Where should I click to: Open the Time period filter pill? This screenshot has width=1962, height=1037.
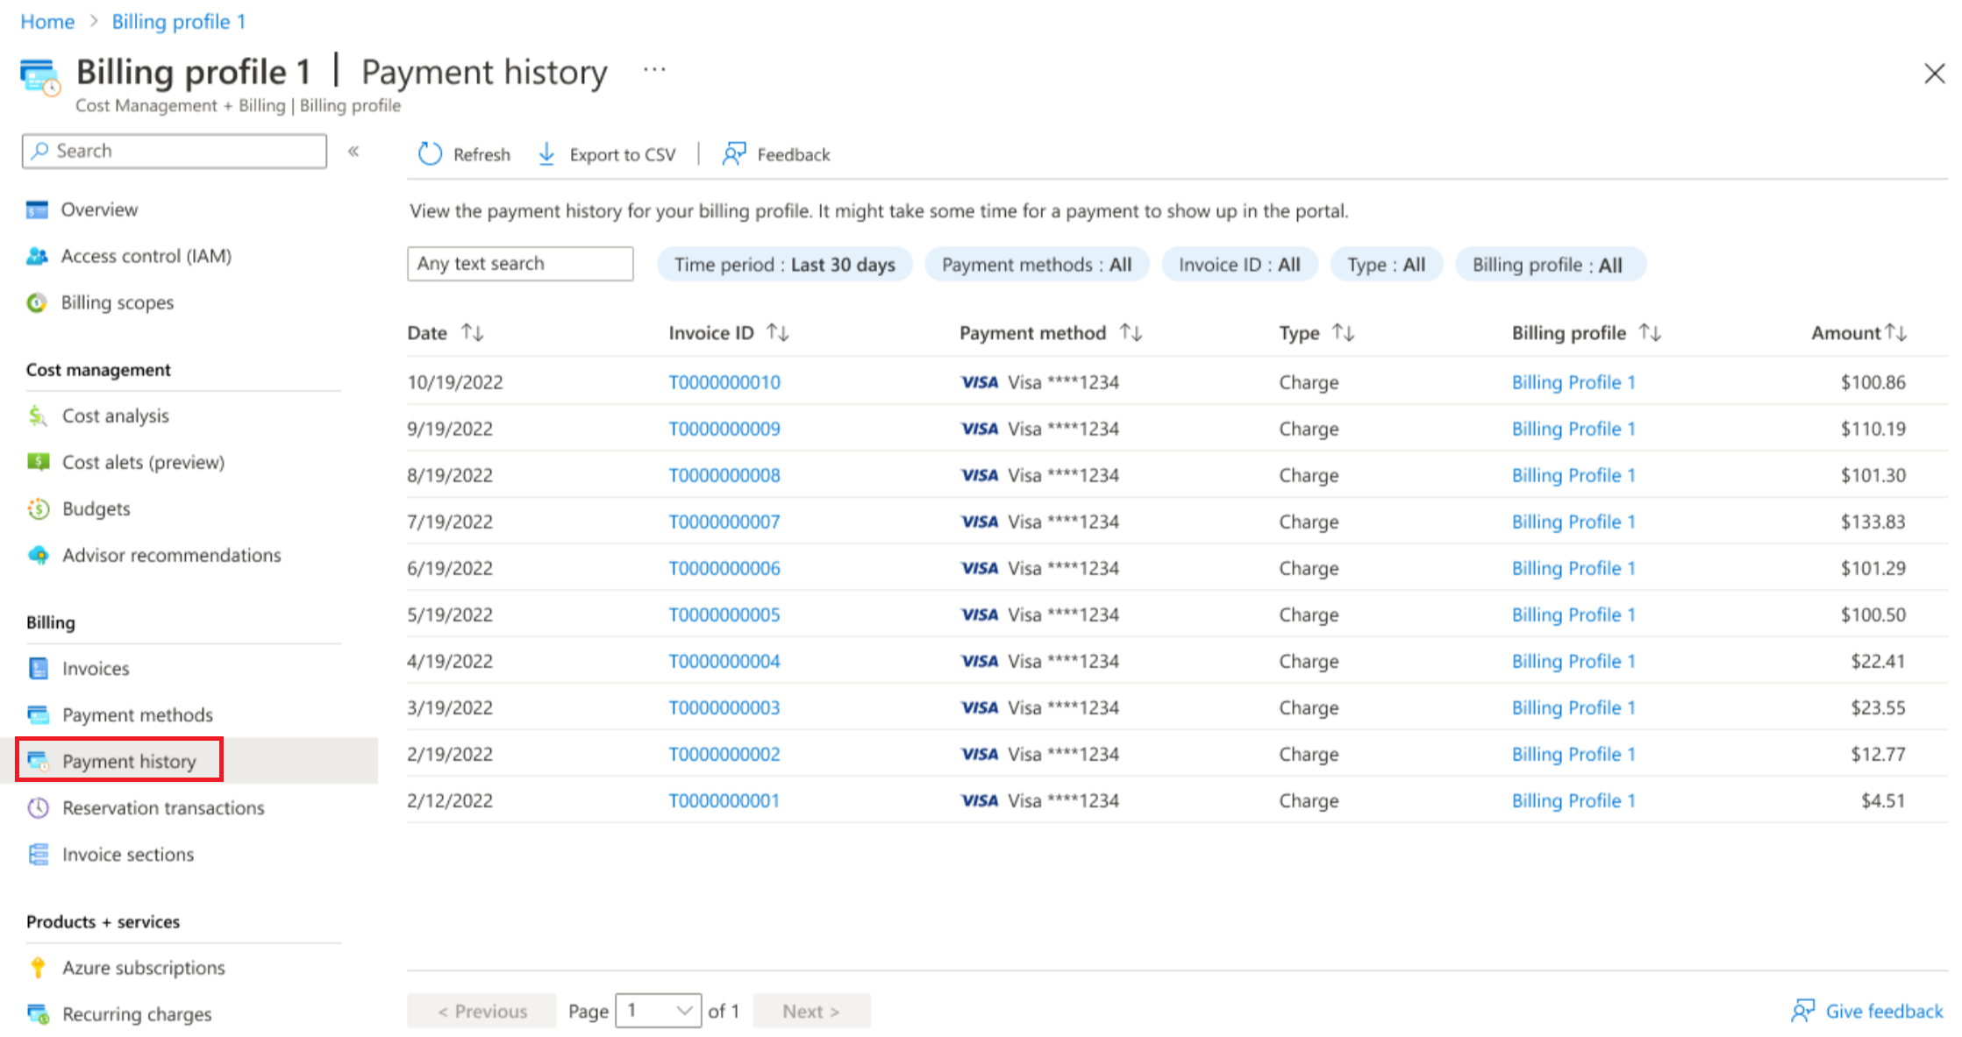coord(784,265)
